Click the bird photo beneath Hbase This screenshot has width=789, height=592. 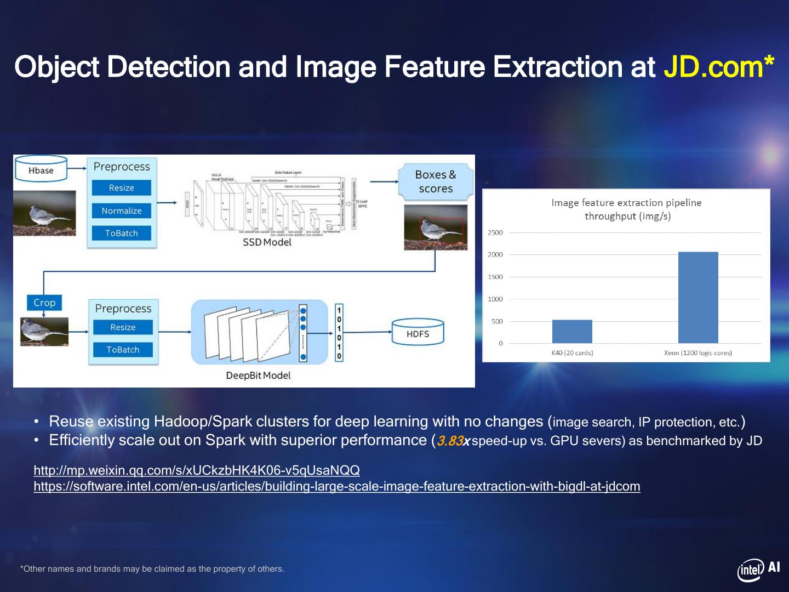(x=45, y=213)
